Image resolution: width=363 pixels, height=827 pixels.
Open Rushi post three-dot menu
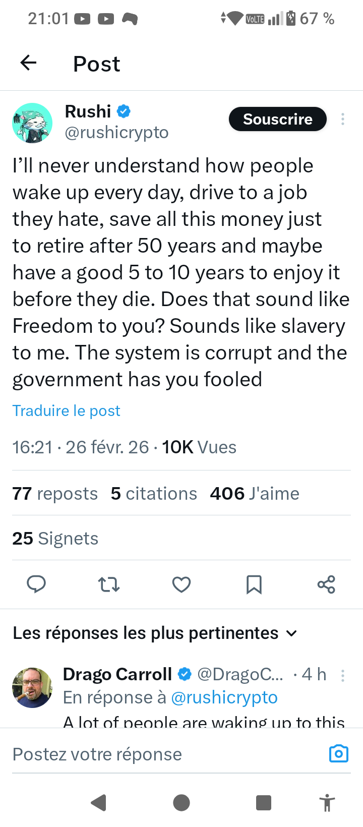(343, 120)
